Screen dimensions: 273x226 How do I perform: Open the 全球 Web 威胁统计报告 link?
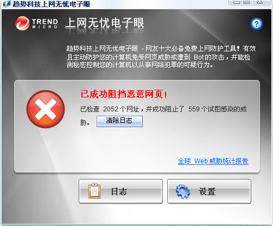pos(213,161)
